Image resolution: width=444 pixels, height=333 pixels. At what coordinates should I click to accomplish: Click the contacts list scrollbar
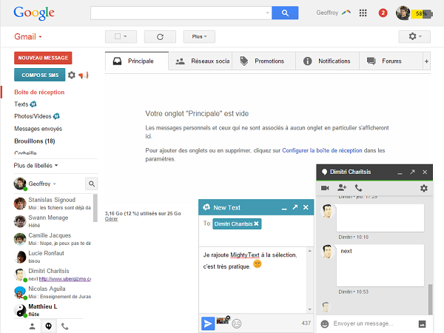click(95, 208)
